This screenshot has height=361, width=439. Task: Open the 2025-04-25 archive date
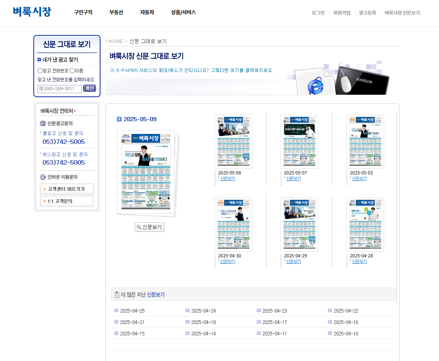[132, 311]
